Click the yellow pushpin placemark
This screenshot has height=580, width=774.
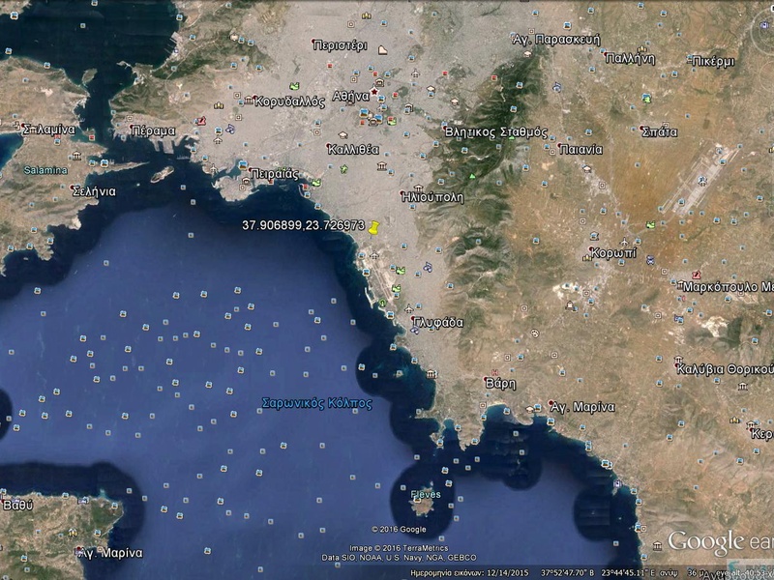tap(373, 229)
